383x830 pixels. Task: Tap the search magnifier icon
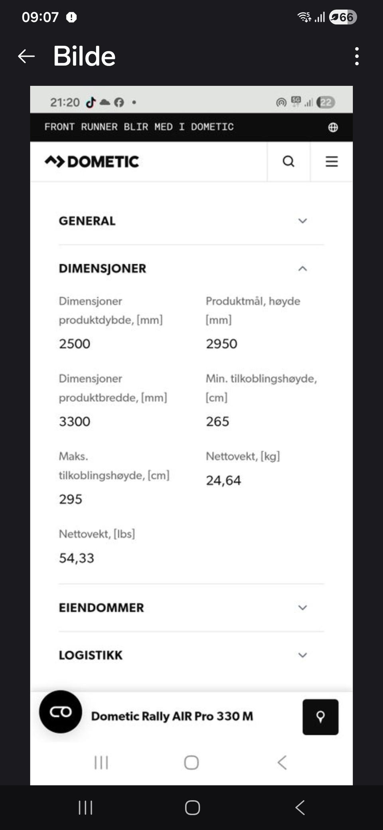[288, 162]
